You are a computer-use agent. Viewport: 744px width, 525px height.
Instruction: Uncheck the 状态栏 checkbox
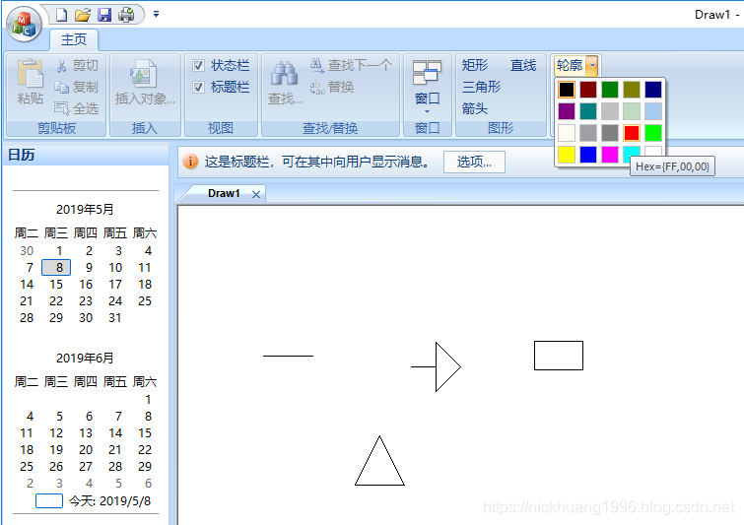click(x=198, y=65)
